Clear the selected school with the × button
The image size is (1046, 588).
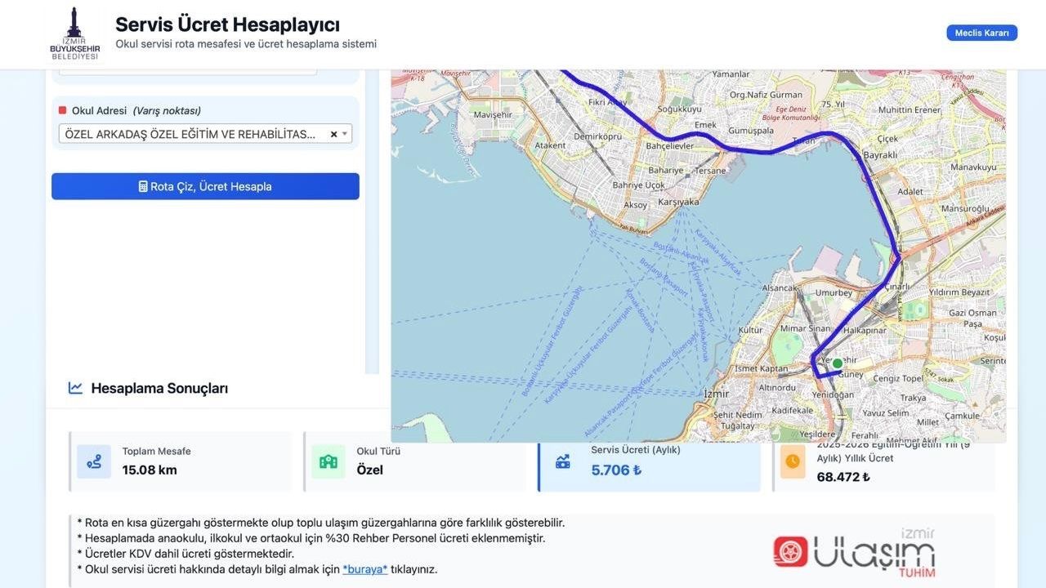point(333,134)
